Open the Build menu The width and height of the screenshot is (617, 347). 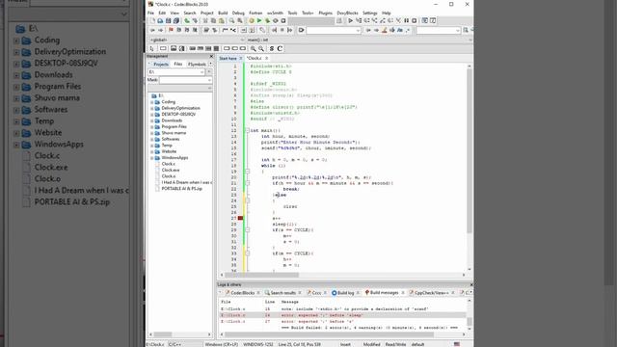click(x=223, y=13)
